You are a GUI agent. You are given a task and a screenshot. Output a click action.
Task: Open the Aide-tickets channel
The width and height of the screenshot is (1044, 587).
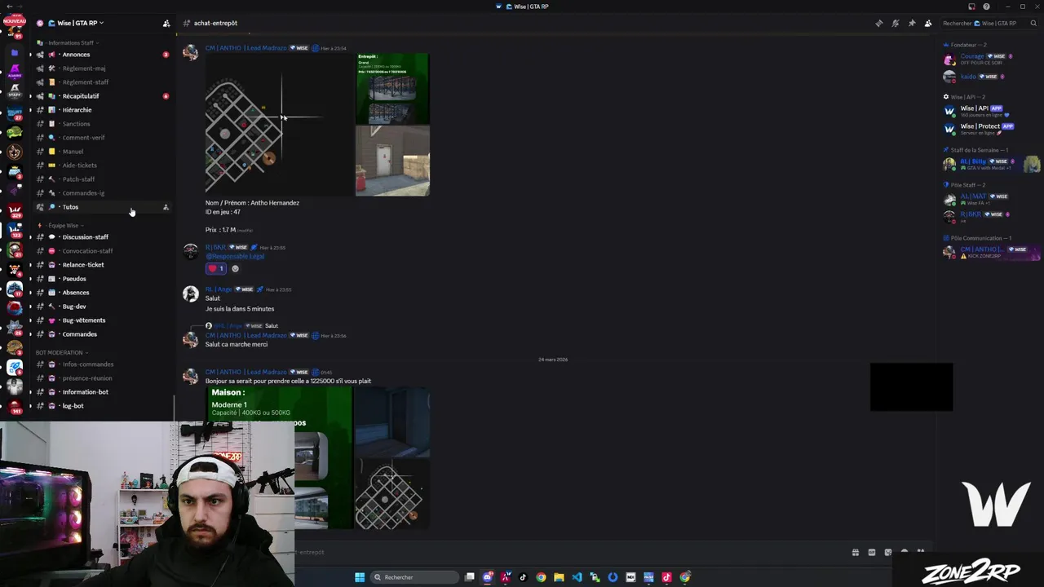(103, 166)
